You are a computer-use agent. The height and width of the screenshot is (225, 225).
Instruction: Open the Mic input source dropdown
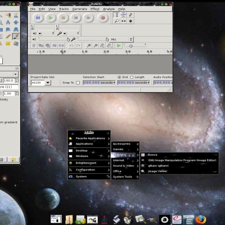click(x=121, y=39)
